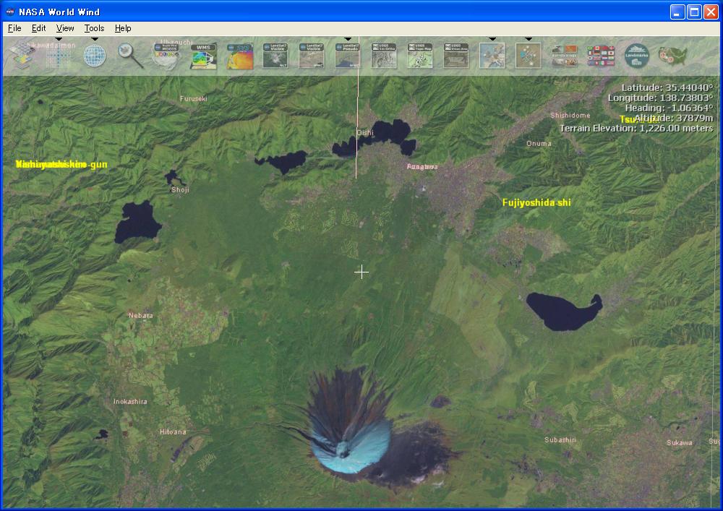Open the magnifying glass place finder

(130, 56)
